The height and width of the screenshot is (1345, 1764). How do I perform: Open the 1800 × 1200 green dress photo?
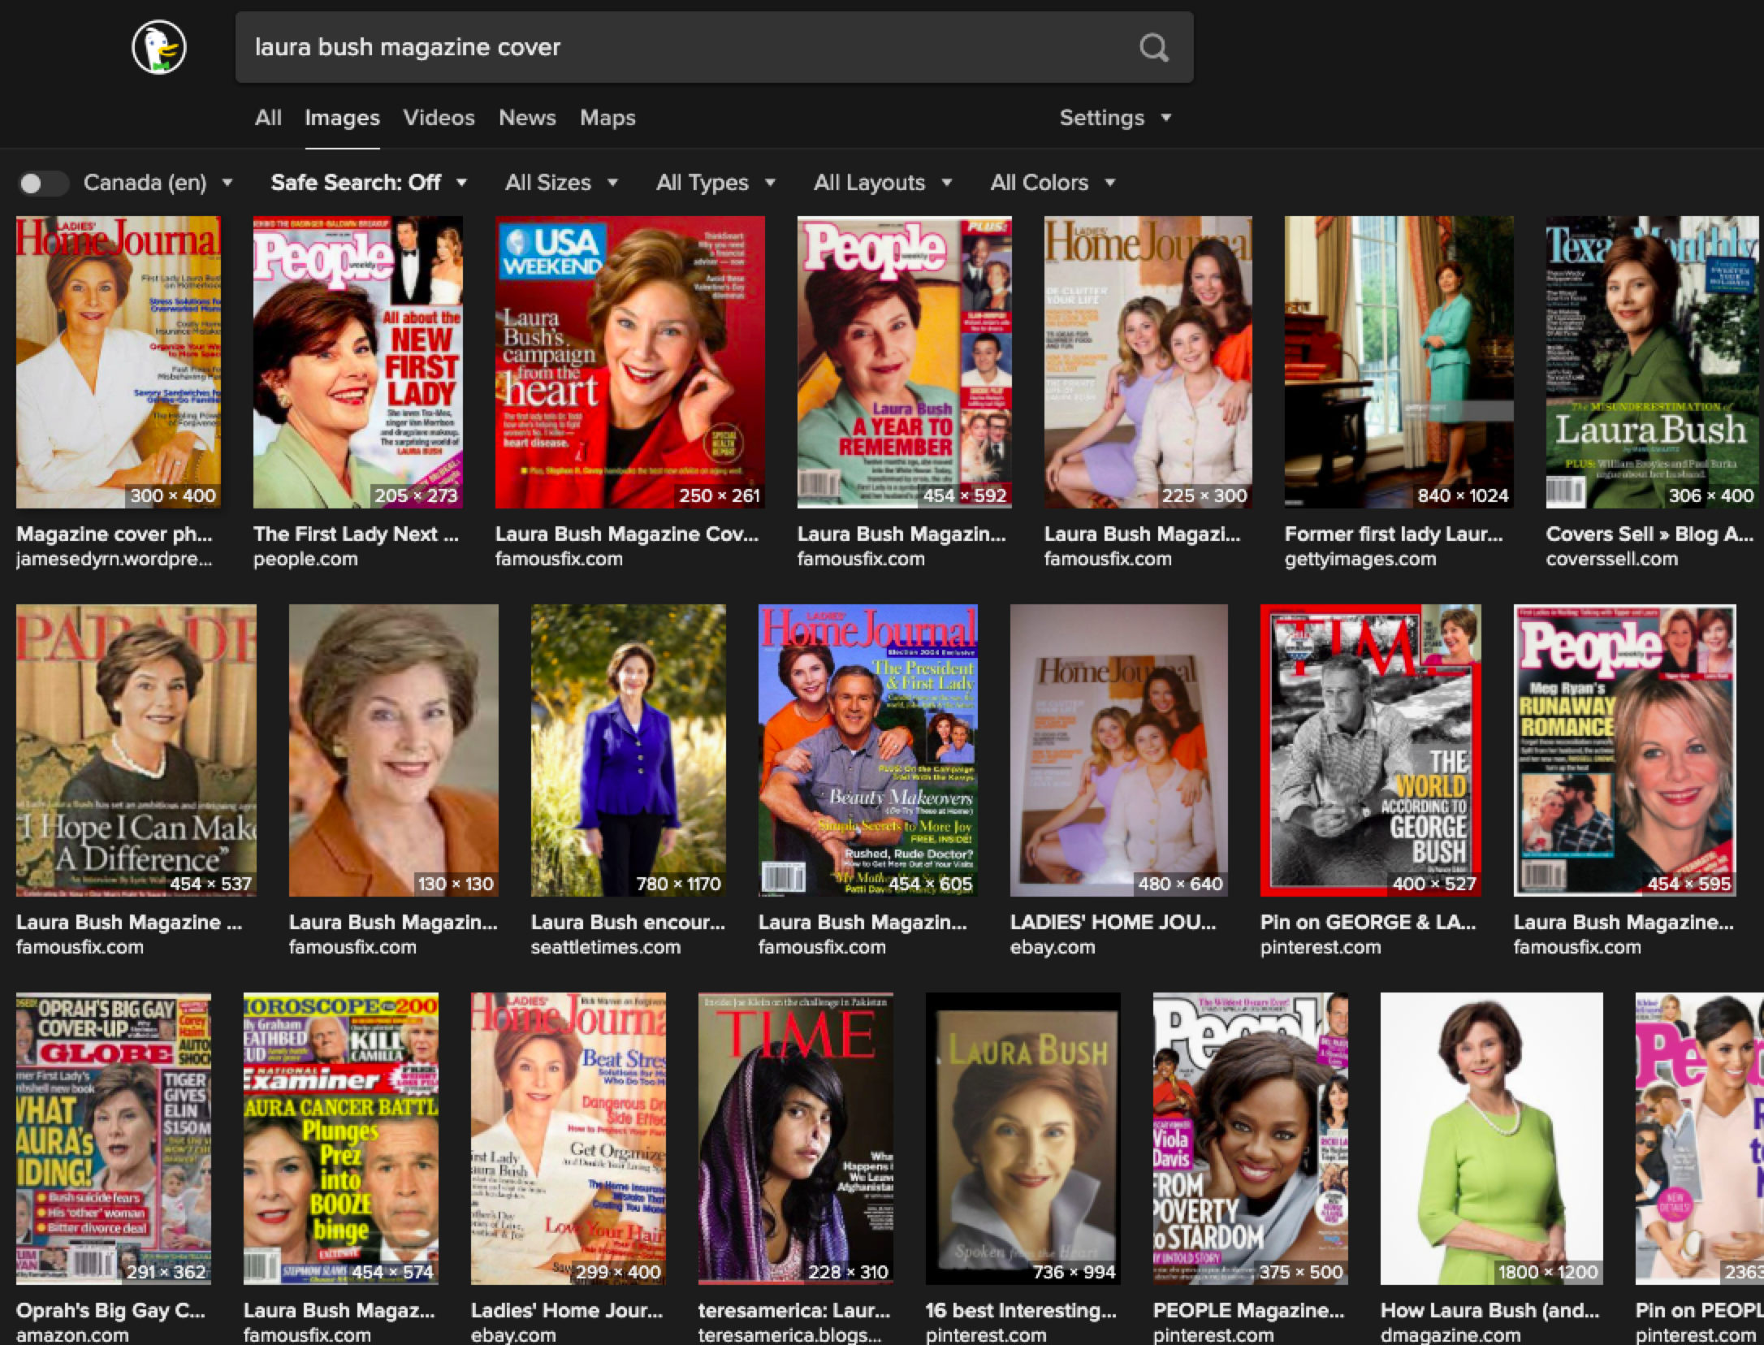click(1492, 1139)
